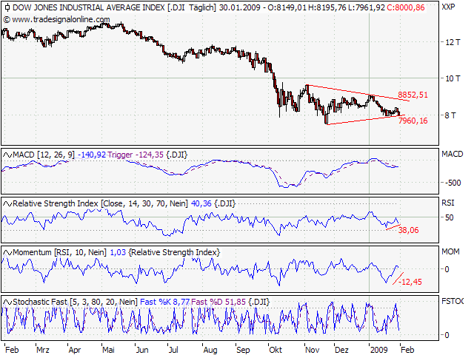
Task: Click the Relative Strength Index line icon
Action: pyautogui.click(x=7, y=204)
